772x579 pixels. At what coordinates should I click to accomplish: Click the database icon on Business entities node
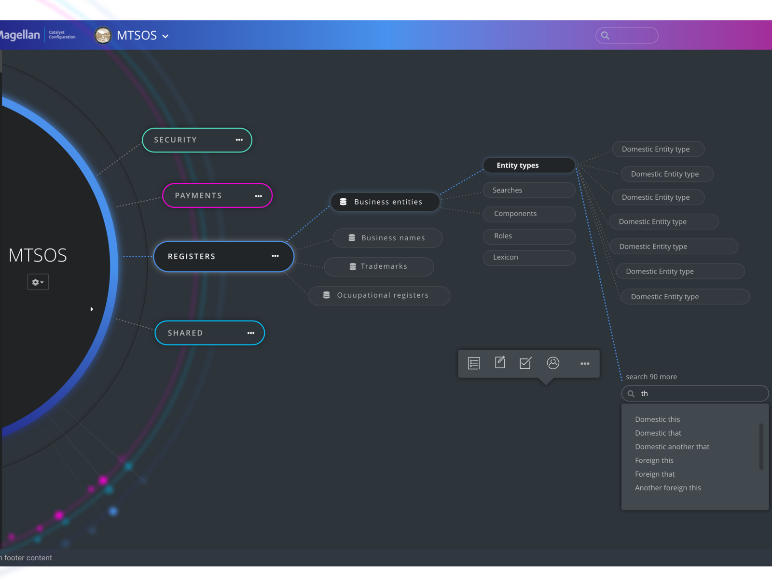(343, 202)
